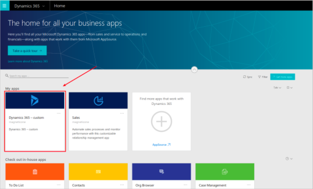
Task: Click the Take a quick tour button
Action: pos(27,50)
